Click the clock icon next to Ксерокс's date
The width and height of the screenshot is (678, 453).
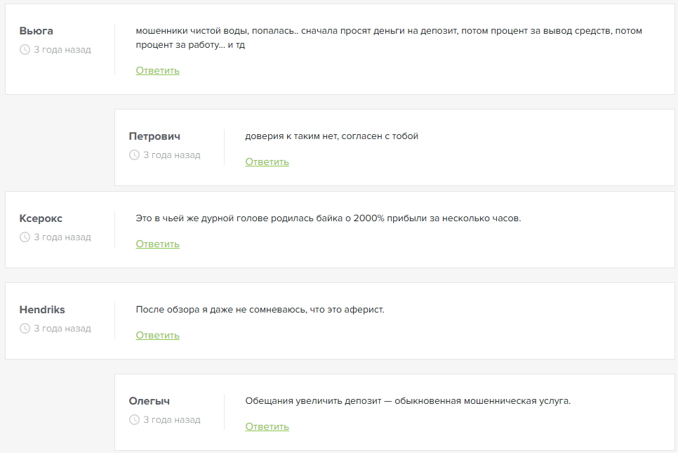point(23,237)
